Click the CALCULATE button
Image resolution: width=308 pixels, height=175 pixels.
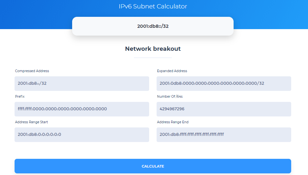(x=153, y=166)
